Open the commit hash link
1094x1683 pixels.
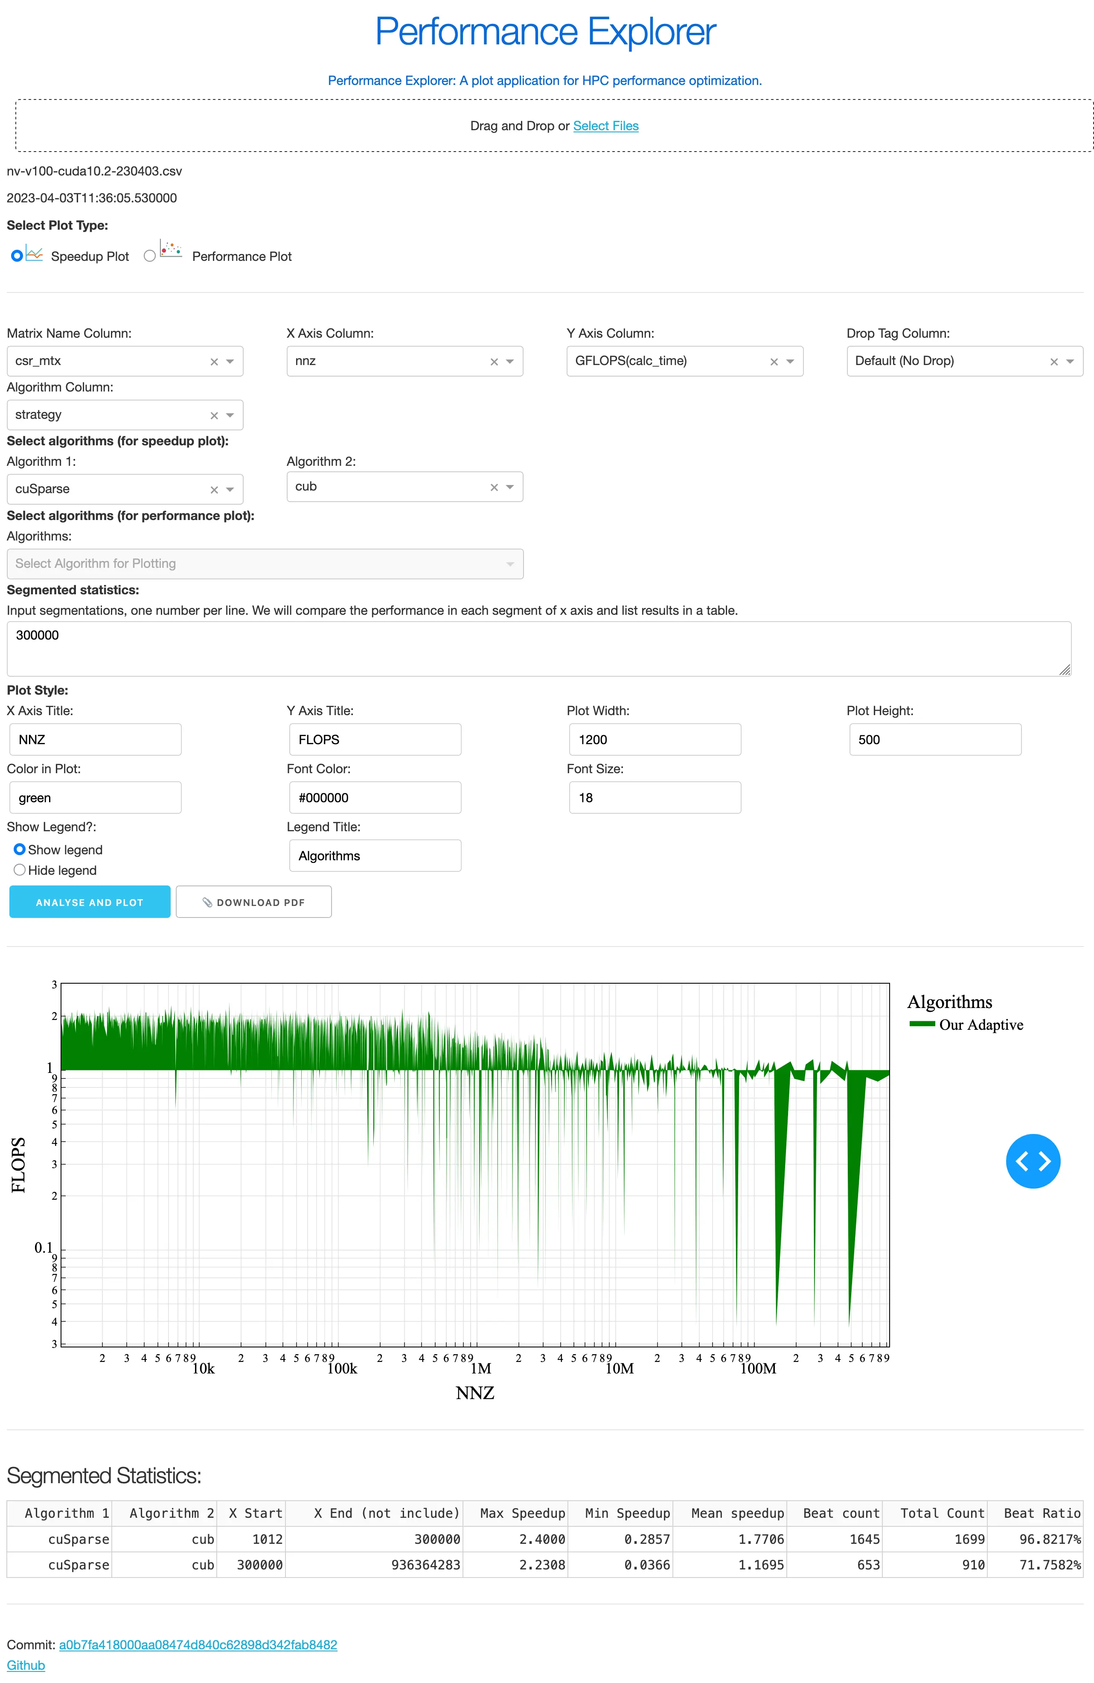(198, 1645)
